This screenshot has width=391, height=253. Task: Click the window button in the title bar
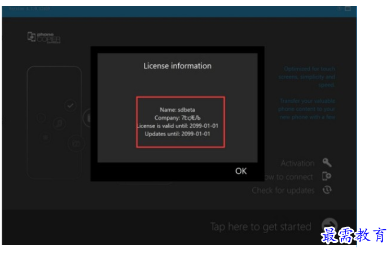(348, 8)
